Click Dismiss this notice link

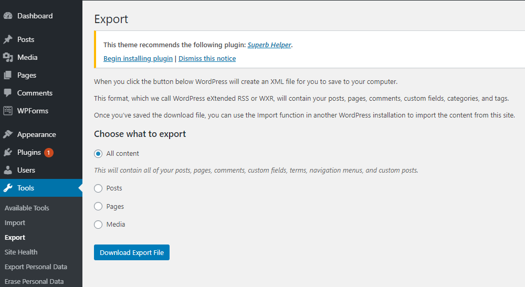[207, 59]
